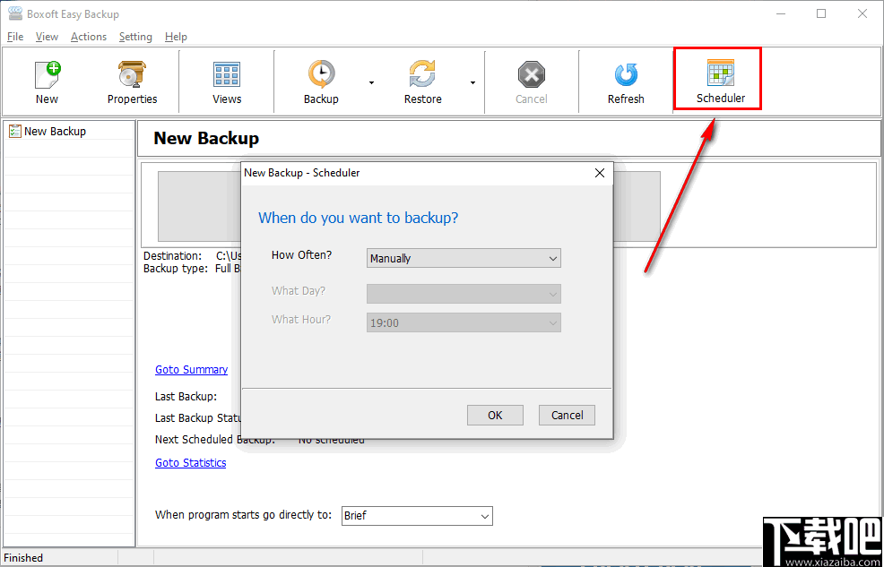Click the OK button in the Scheduler dialog
Screen dimensions: 884x567
(x=495, y=415)
